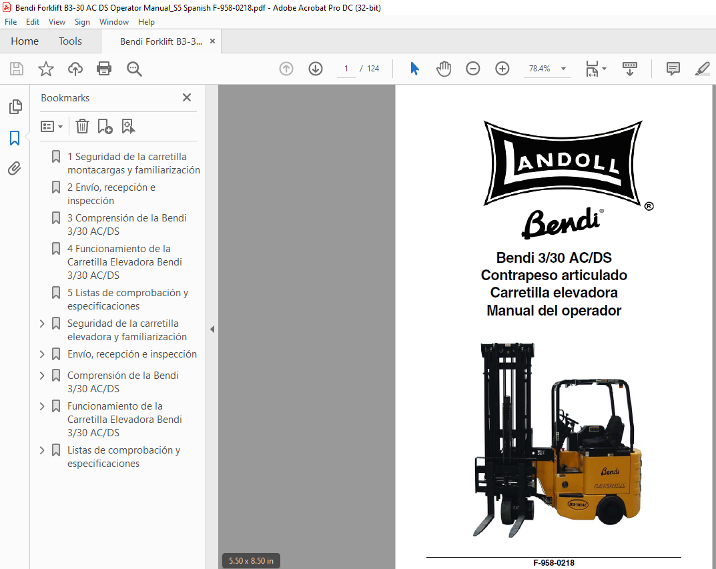716x569 pixels.
Task: Click the Bookmarks panel heading
Action: click(x=65, y=98)
